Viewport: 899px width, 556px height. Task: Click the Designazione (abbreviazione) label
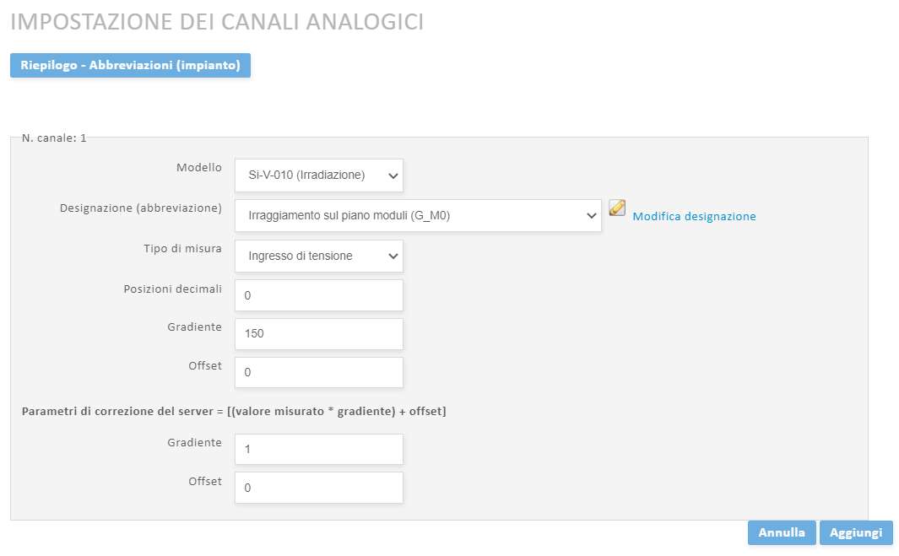point(141,208)
